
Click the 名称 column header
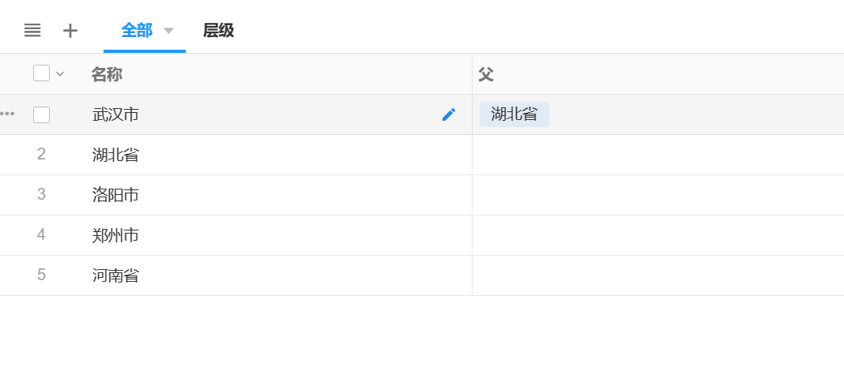tap(107, 74)
